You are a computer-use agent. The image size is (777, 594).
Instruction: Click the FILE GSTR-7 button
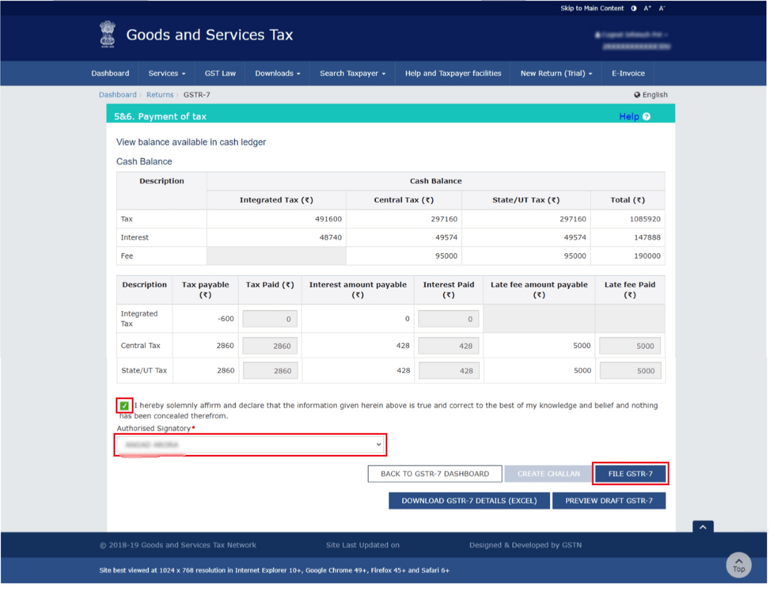point(631,473)
